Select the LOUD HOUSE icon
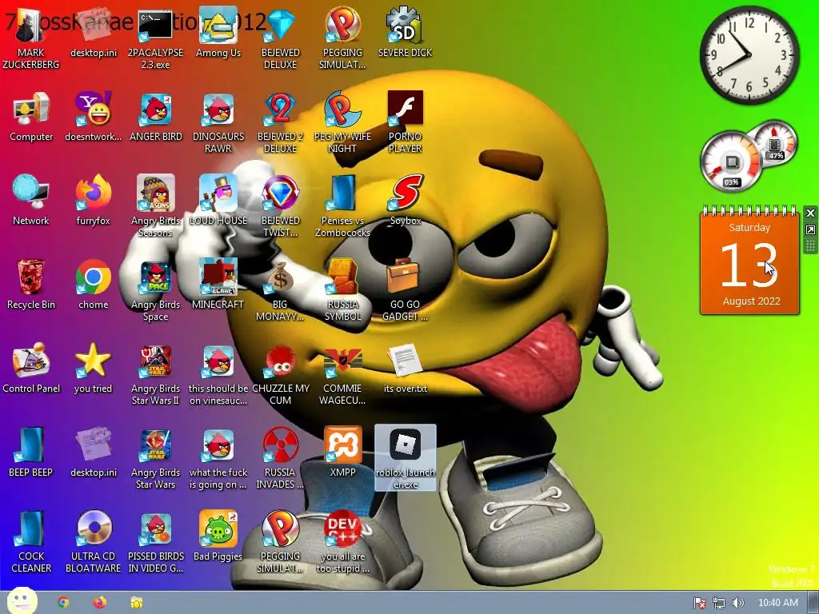 pos(218,201)
